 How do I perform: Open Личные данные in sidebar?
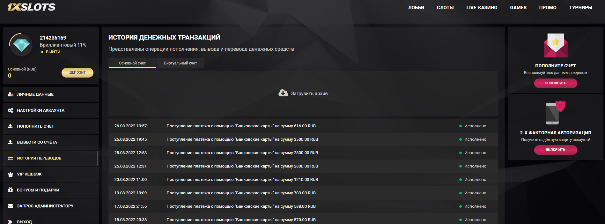pyautogui.click(x=51, y=94)
